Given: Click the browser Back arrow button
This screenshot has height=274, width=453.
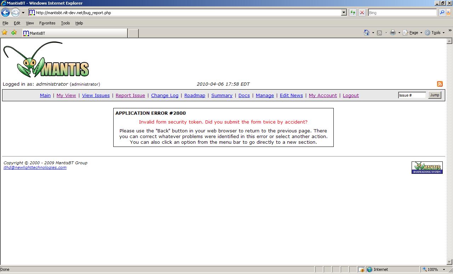Looking at the screenshot, I should (6, 13).
